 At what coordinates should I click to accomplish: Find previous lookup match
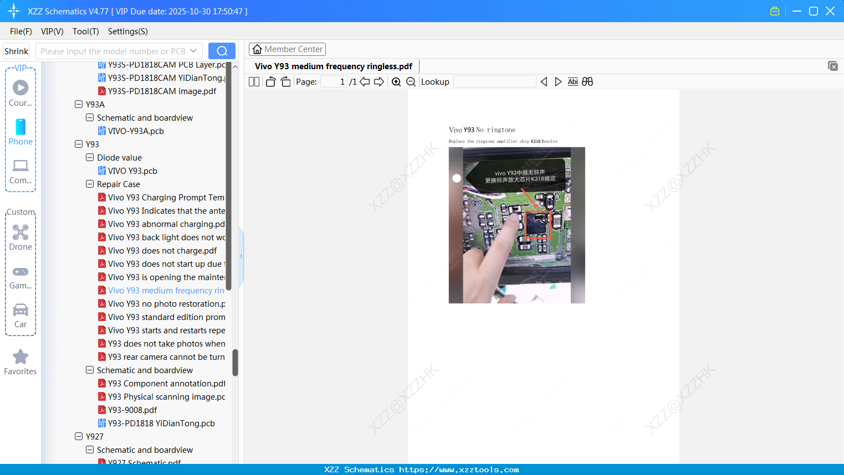click(544, 82)
